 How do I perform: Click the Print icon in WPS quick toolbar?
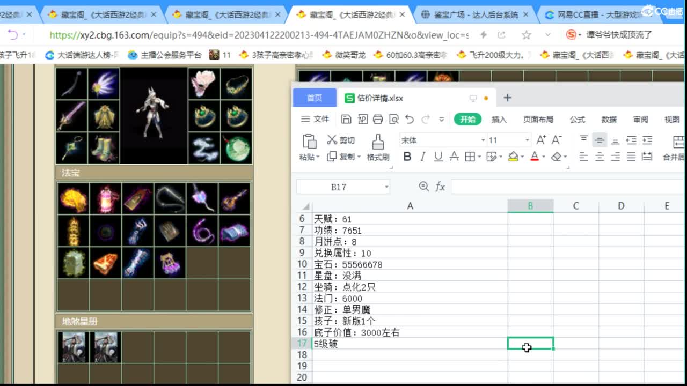378,119
